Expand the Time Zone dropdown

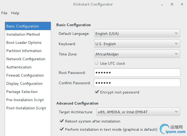click(x=137, y=54)
